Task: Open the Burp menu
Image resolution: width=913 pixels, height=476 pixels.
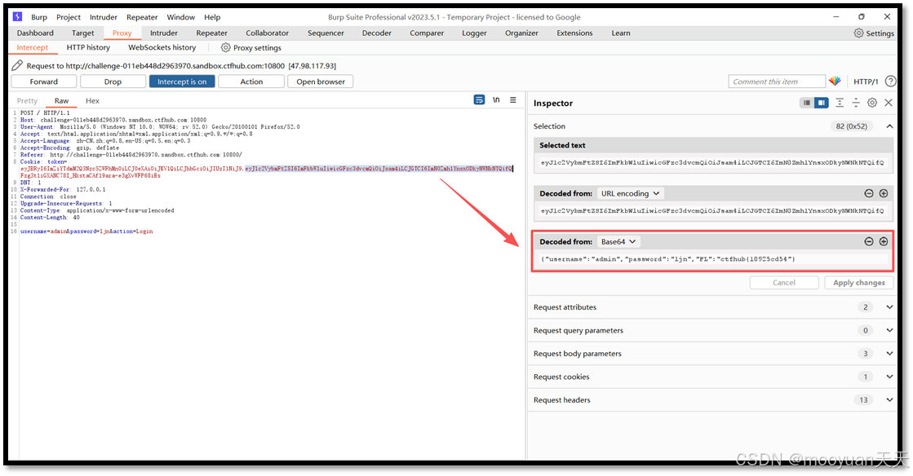Action: [39, 17]
